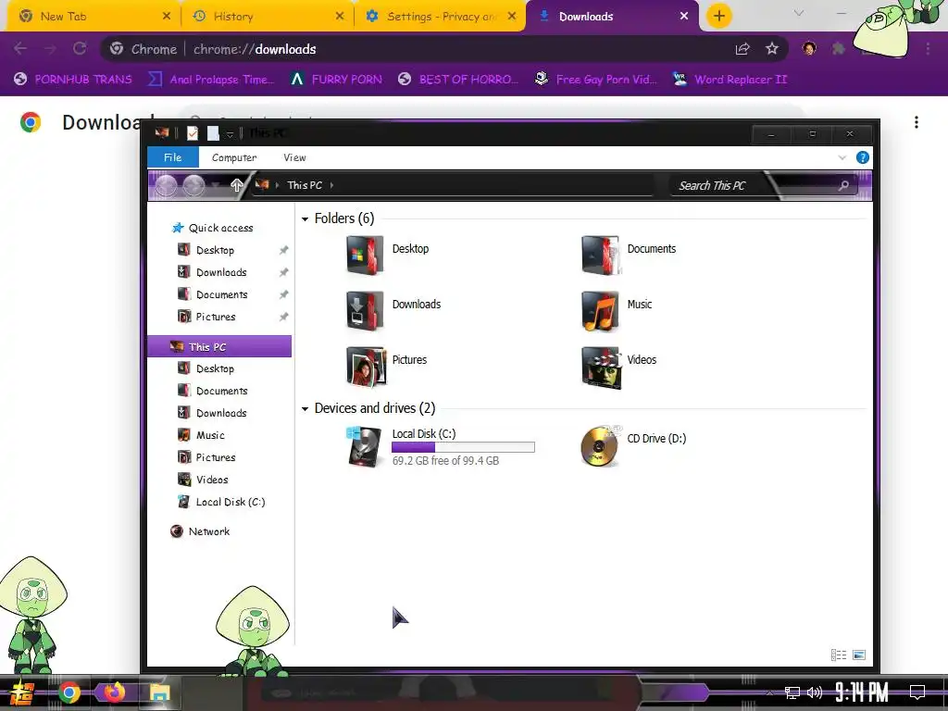The width and height of the screenshot is (948, 711).
Task: Switch to the New Tab browser tab
Action: coord(94,17)
